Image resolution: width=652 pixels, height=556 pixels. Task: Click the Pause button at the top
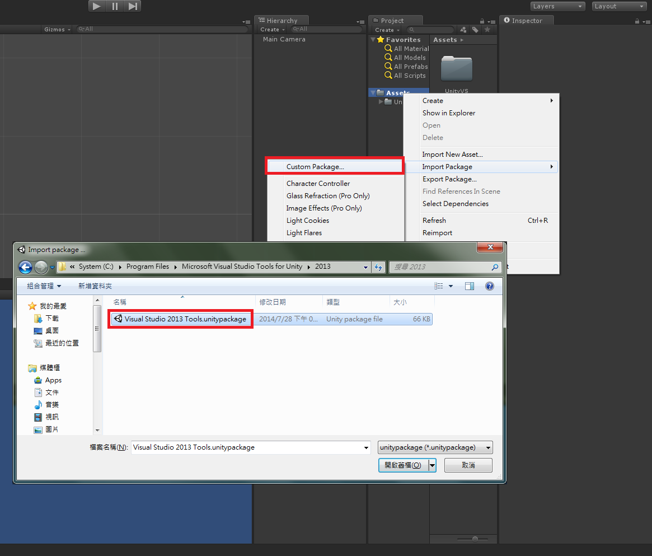pyautogui.click(x=115, y=6)
